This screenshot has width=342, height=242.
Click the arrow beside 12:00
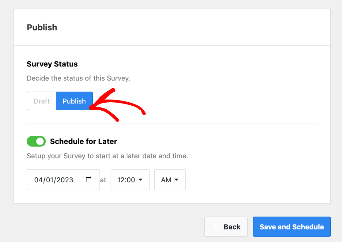tap(141, 180)
